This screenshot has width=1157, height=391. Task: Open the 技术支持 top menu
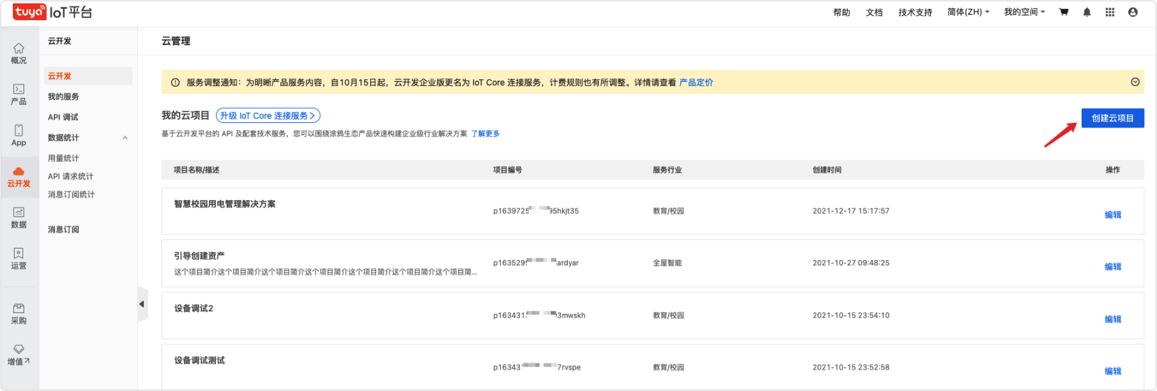tap(915, 12)
